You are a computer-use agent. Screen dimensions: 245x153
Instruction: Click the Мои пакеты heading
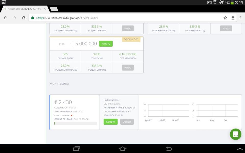click(x=59, y=83)
